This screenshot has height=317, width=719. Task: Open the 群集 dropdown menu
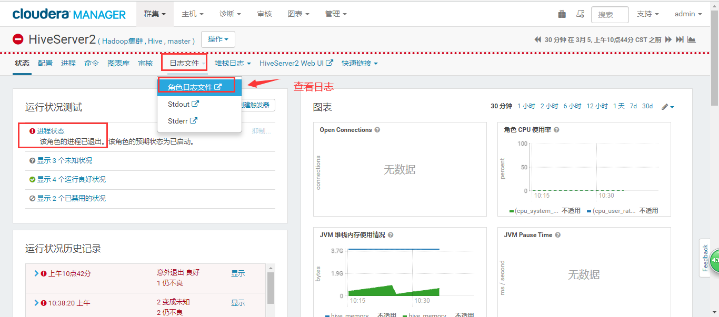pyautogui.click(x=155, y=14)
